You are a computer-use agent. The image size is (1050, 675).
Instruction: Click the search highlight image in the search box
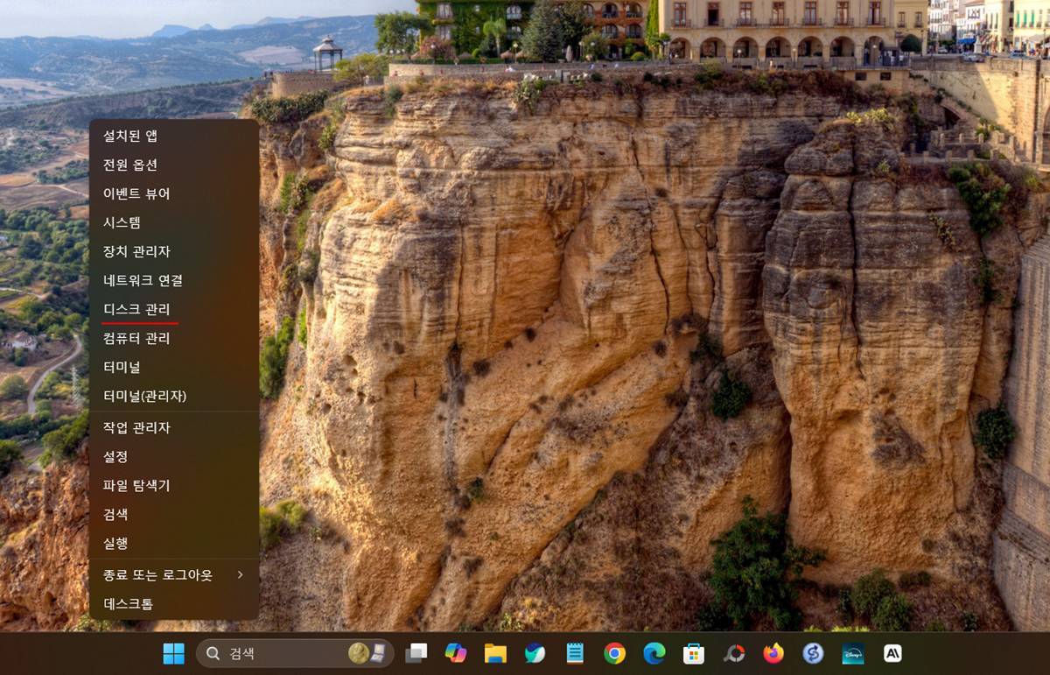coord(367,653)
